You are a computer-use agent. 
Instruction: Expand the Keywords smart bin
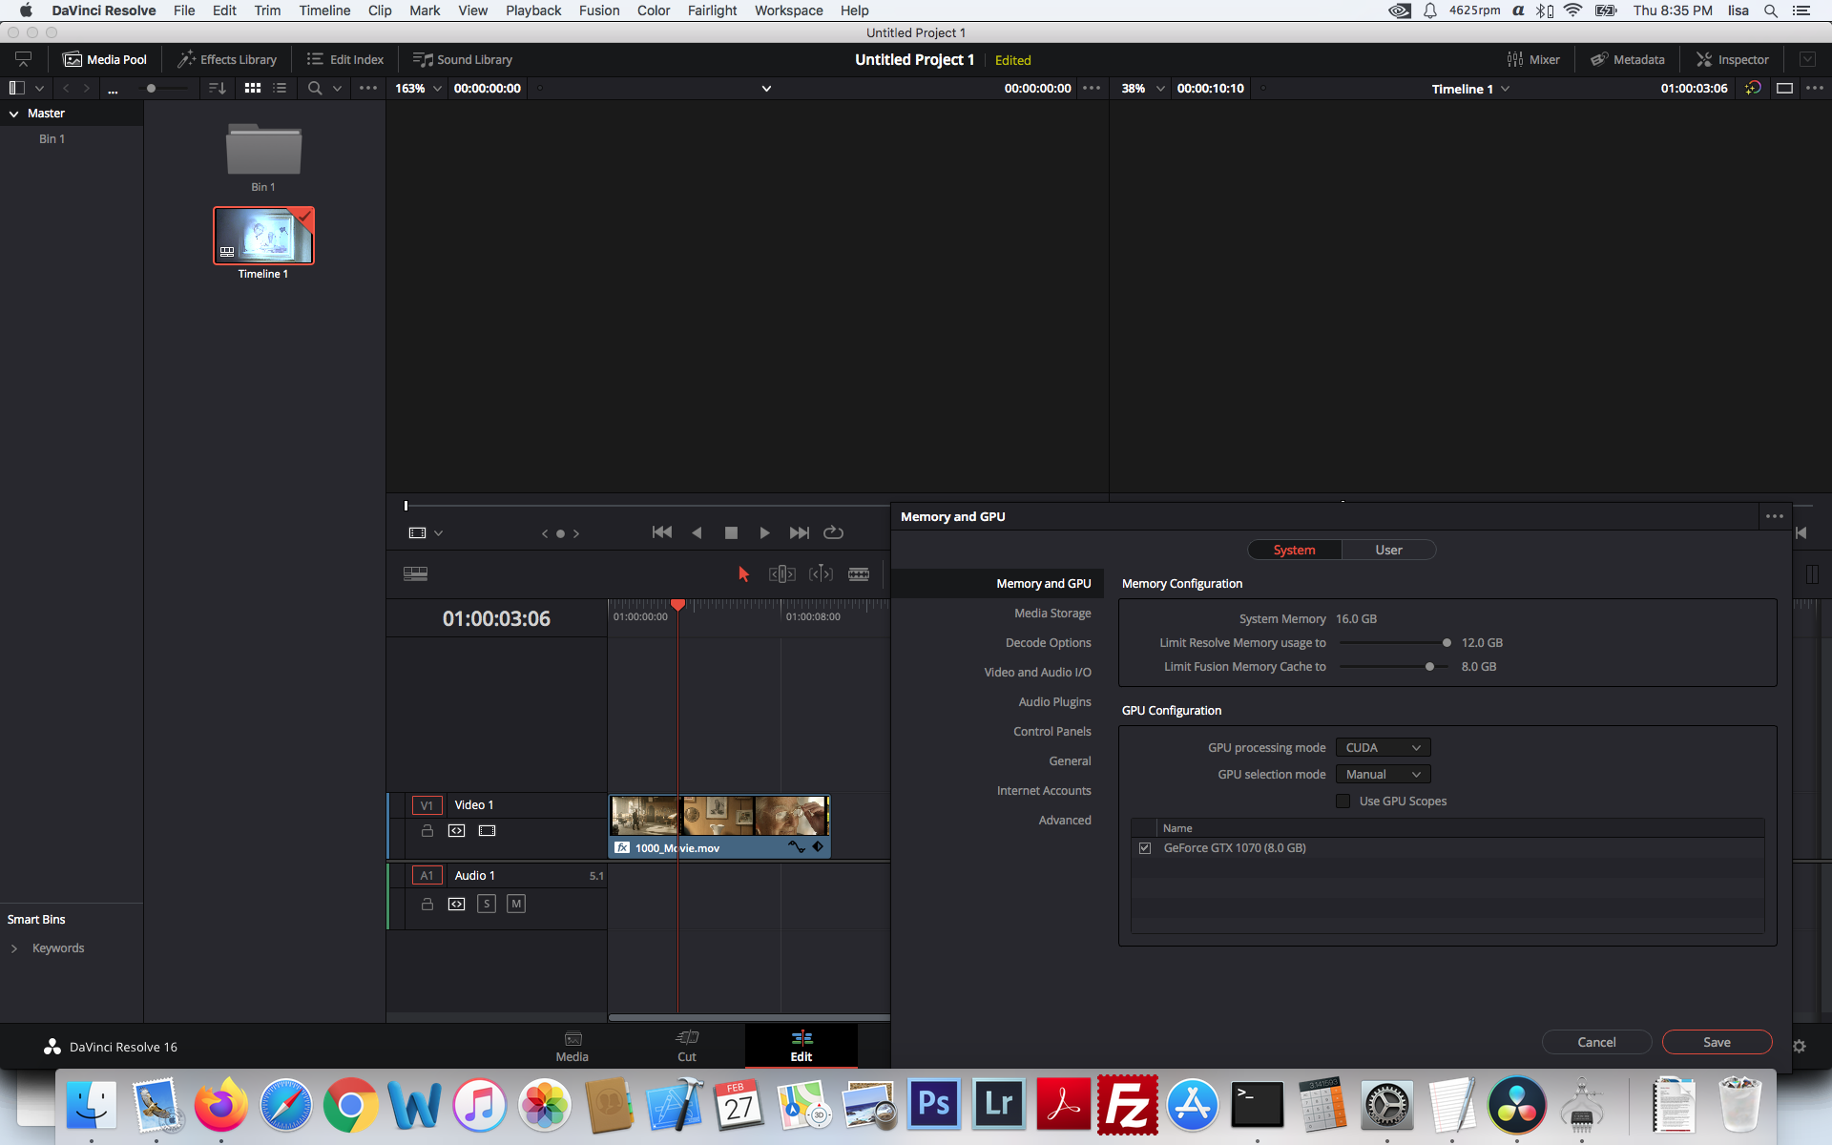click(14, 948)
